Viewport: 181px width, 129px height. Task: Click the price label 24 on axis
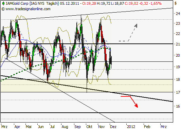pos(178,14)
